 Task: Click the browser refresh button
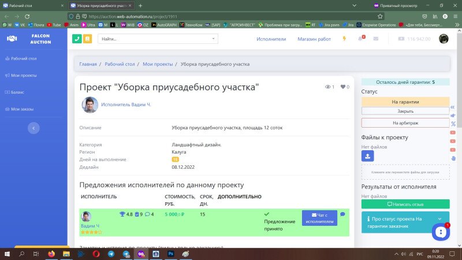click(27, 17)
